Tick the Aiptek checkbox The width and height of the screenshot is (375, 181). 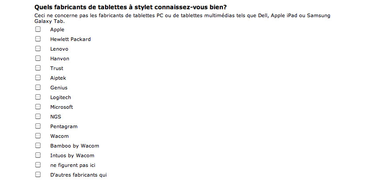coord(38,78)
